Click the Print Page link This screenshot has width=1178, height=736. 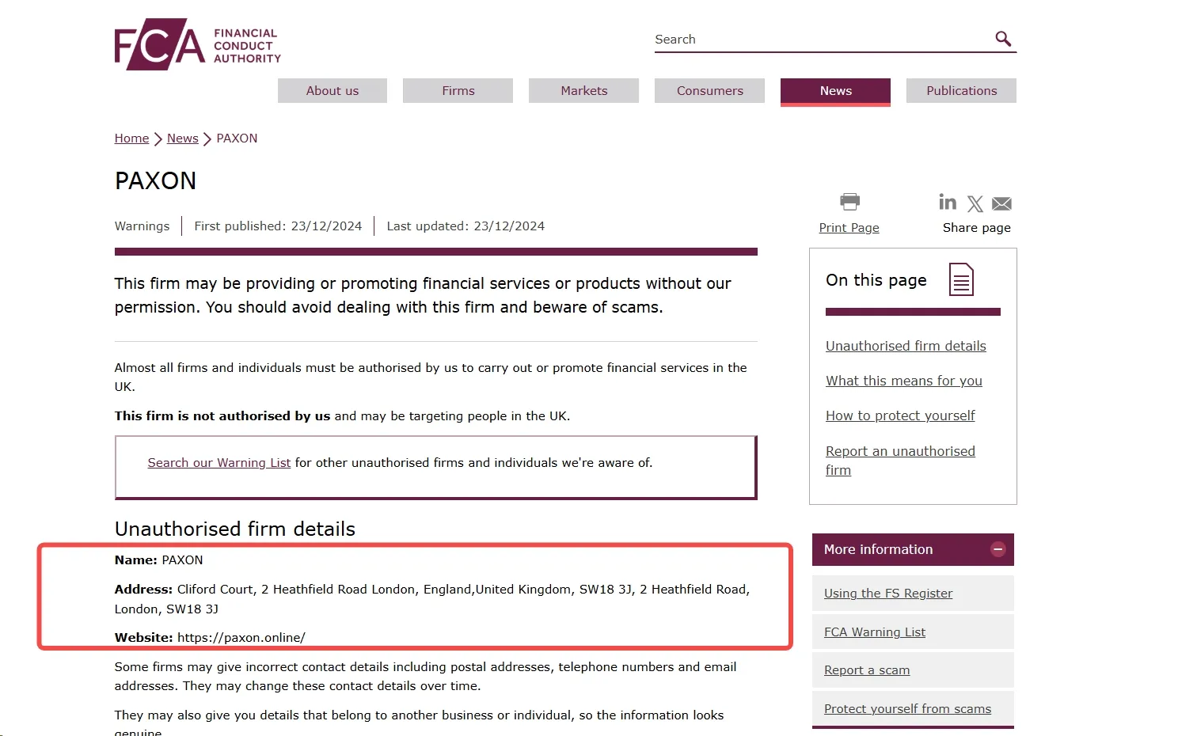click(849, 228)
